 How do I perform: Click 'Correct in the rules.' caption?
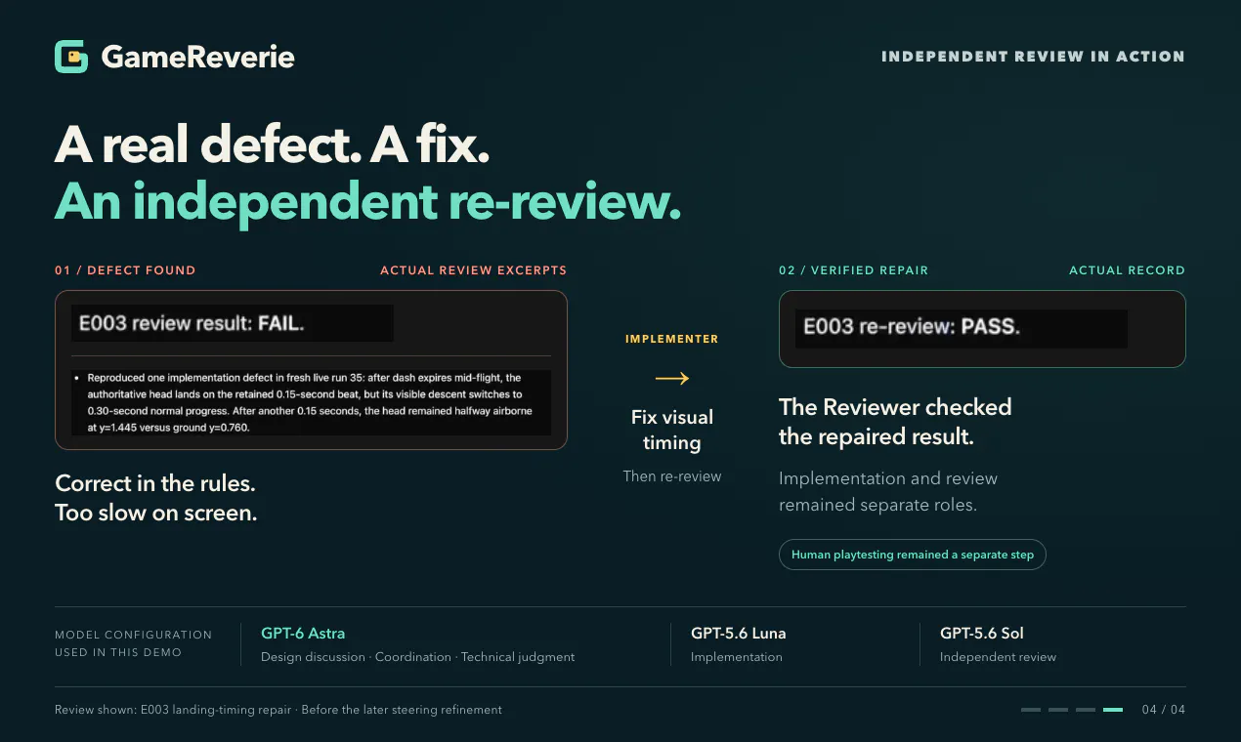[155, 483]
